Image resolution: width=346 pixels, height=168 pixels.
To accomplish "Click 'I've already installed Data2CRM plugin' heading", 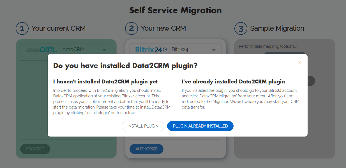I will pos(233,82).
